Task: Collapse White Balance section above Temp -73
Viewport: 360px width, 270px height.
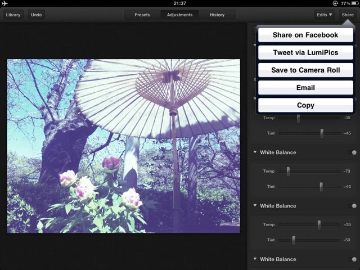Action: pyautogui.click(x=255, y=152)
